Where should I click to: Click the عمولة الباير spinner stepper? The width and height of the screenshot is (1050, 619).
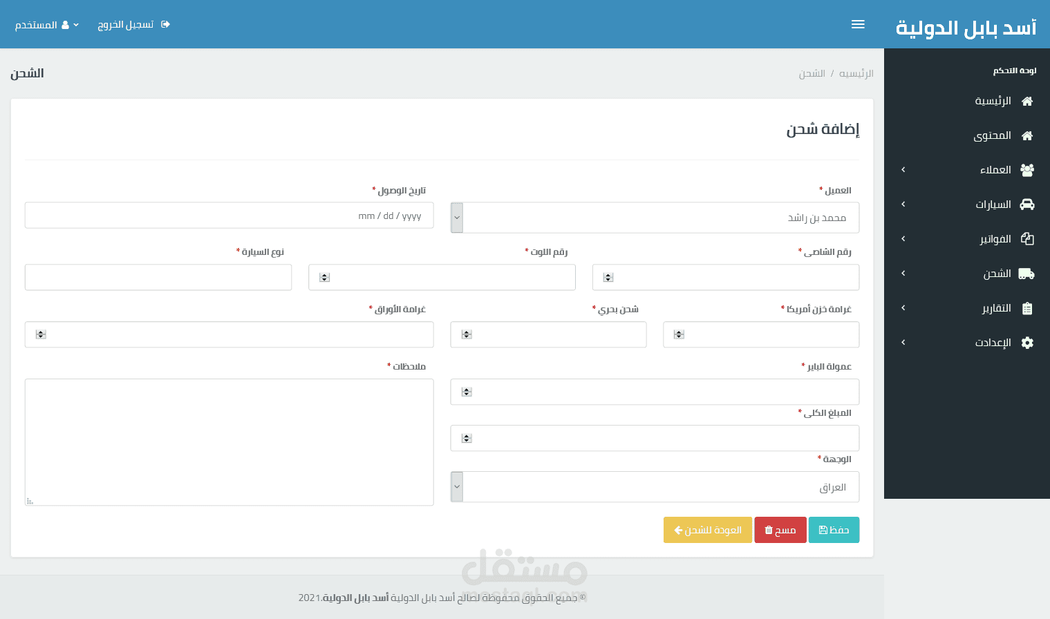tap(467, 392)
